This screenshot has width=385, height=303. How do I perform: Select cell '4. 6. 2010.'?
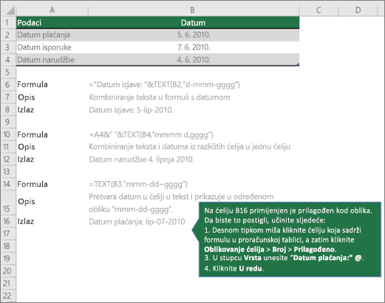coord(194,60)
